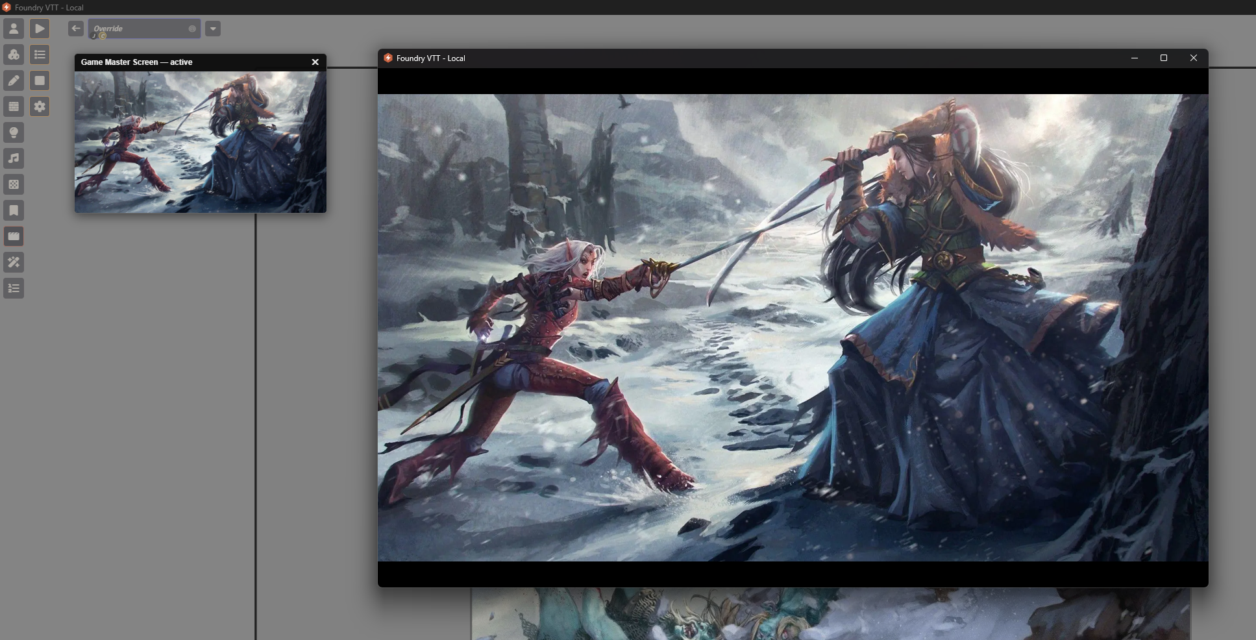This screenshot has height=640, width=1256.
Task: Click the Game Master Screen thumbnail image
Action: pyautogui.click(x=201, y=142)
